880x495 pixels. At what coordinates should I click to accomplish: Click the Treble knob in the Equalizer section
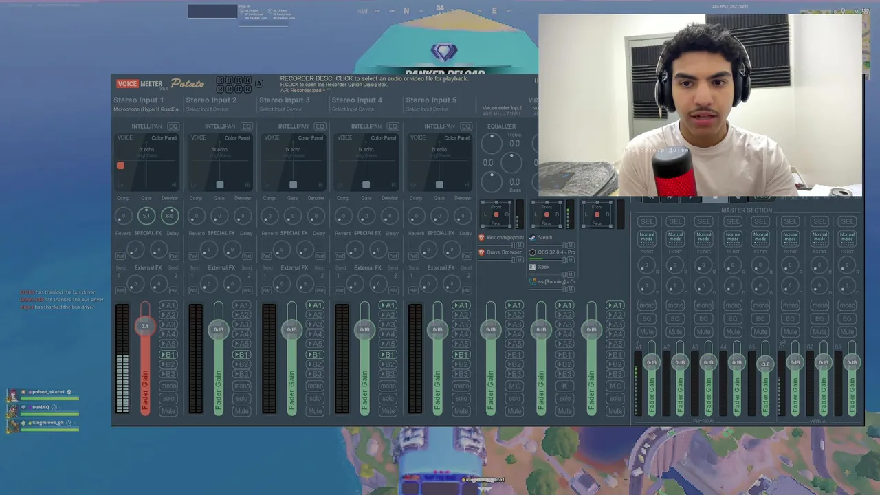(x=492, y=143)
